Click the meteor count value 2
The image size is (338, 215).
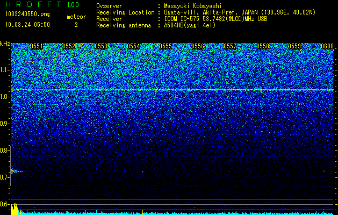[76, 25]
